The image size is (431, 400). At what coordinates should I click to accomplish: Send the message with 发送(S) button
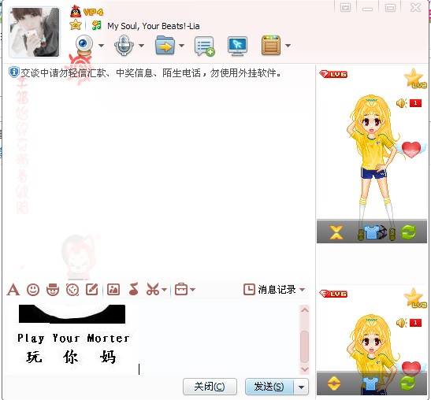pyautogui.click(x=269, y=387)
